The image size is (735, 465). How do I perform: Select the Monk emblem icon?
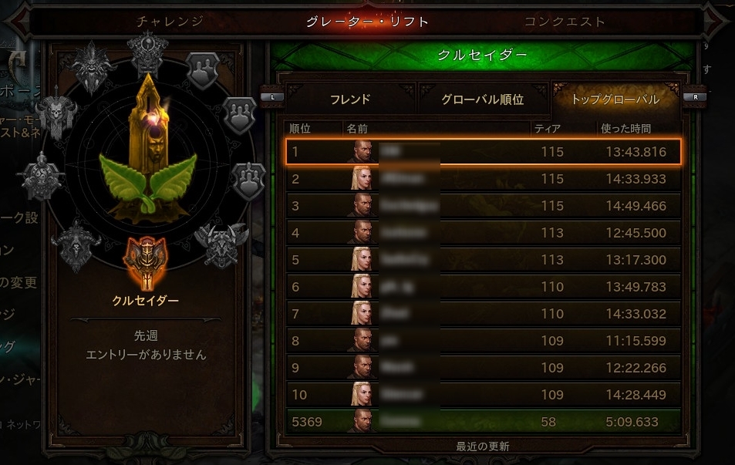(x=41, y=177)
